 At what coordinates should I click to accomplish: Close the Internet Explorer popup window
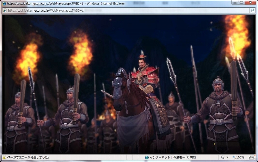tap(251, 3)
